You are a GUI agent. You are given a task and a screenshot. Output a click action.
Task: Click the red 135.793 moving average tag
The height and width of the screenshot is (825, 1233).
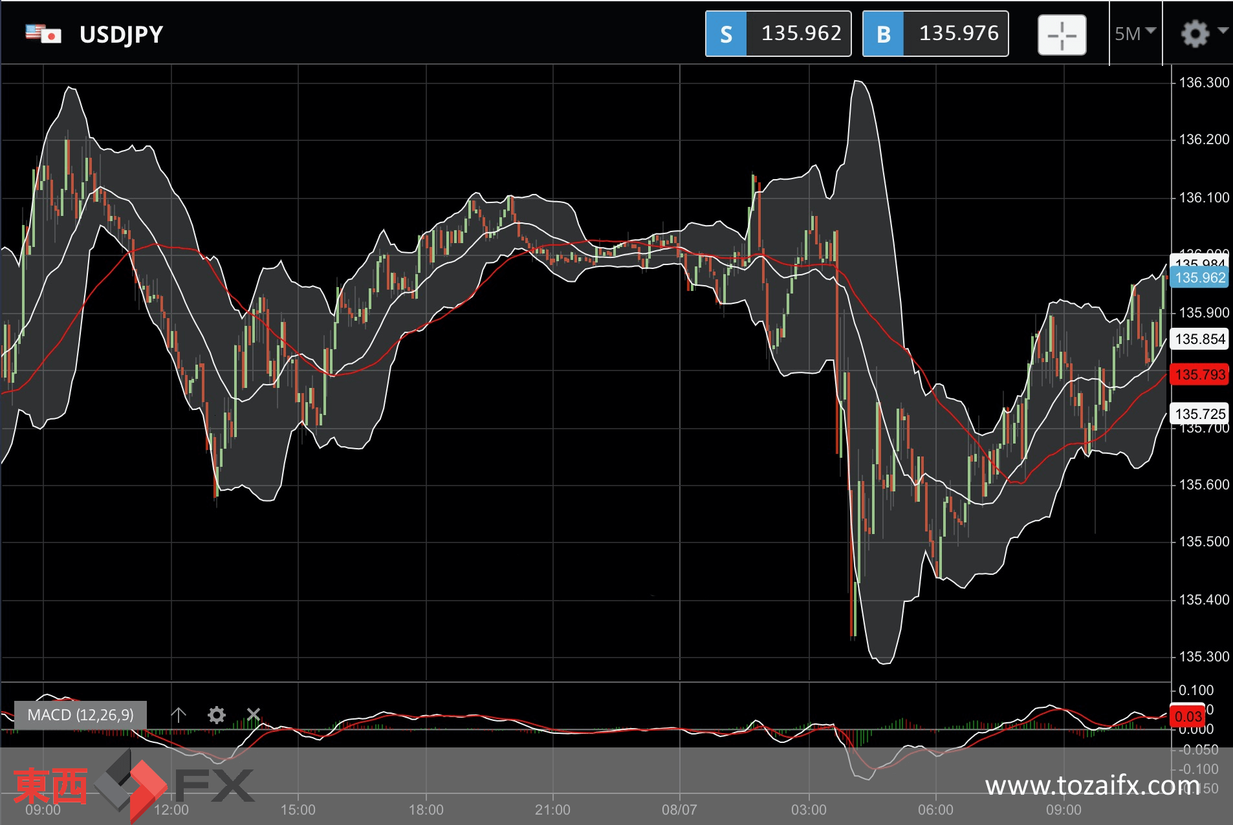[x=1200, y=375]
